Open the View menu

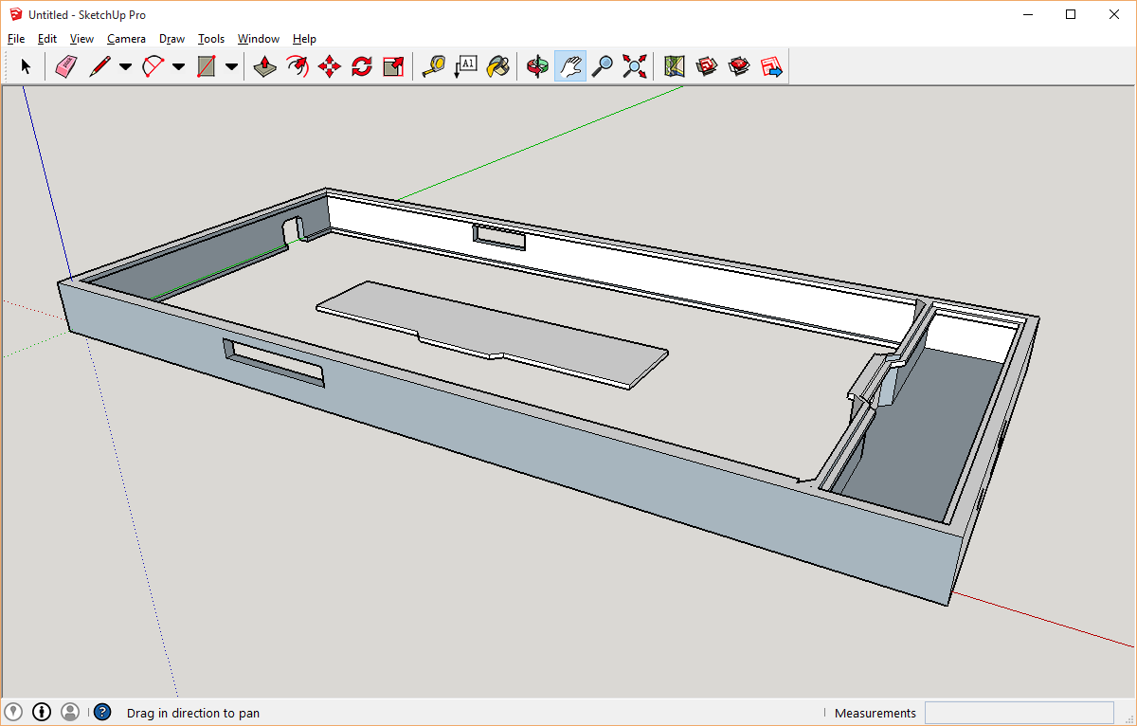point(82,39)
